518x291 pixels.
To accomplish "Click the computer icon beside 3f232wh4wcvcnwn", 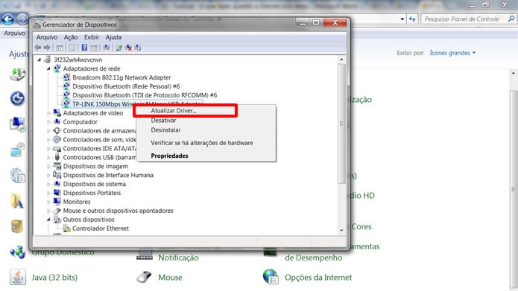I will 48,60.
